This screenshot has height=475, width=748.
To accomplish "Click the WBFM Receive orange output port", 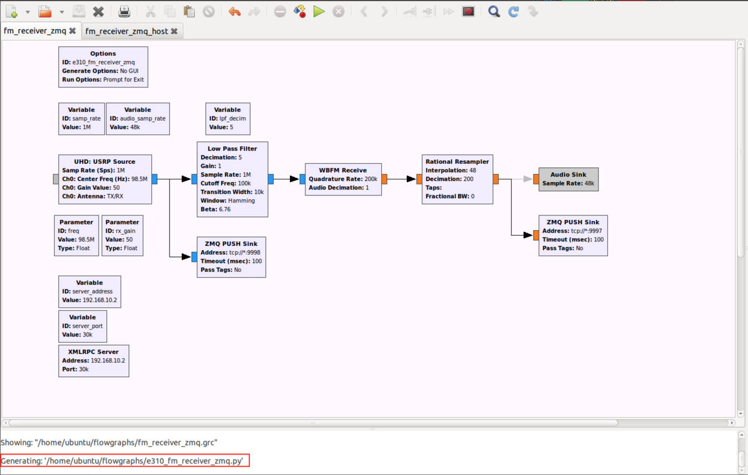I will pyautogui.click(x=384, y=179).
